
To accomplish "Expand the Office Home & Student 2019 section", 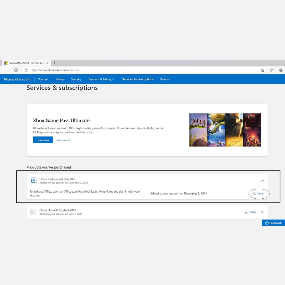I will coord(263,212).
